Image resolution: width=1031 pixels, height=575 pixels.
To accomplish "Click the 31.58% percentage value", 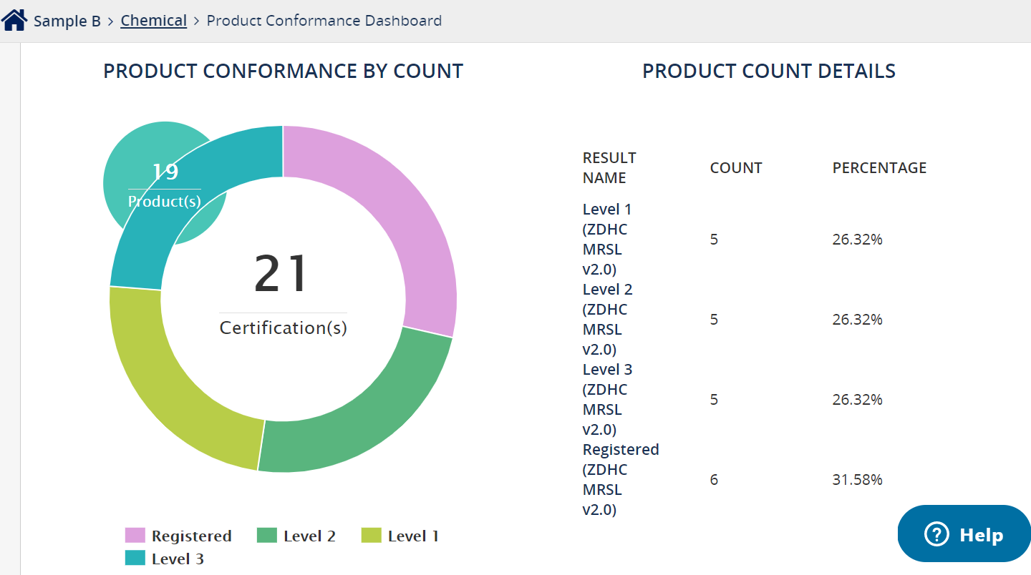I will point(858,480).
